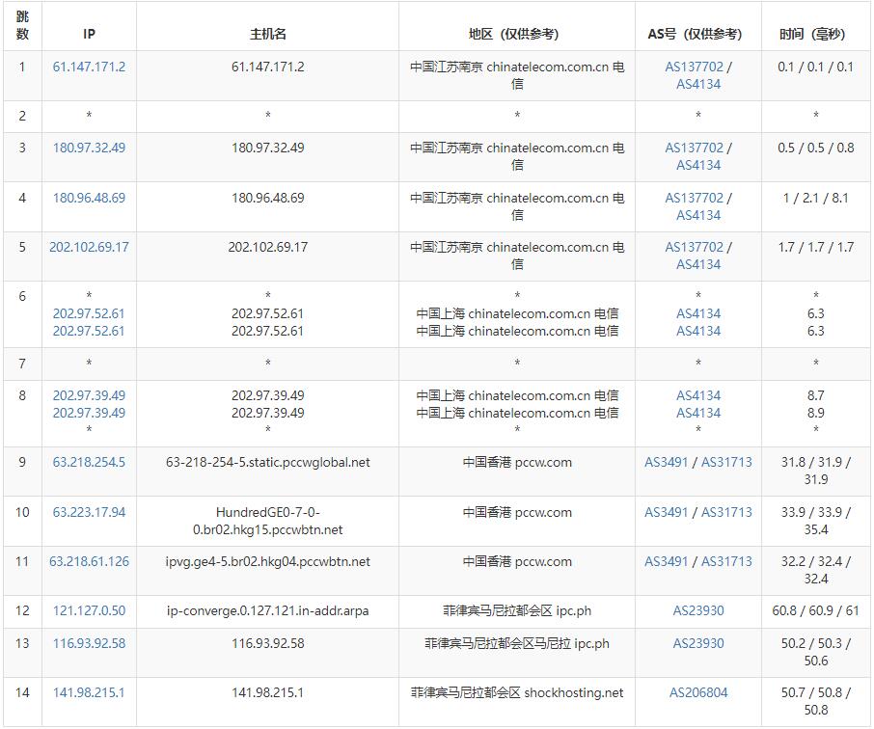Viewport: 874px width, 729px height.
Task: Click AS4134 in the hop 1 row
Action: click(x=698, y=84)
